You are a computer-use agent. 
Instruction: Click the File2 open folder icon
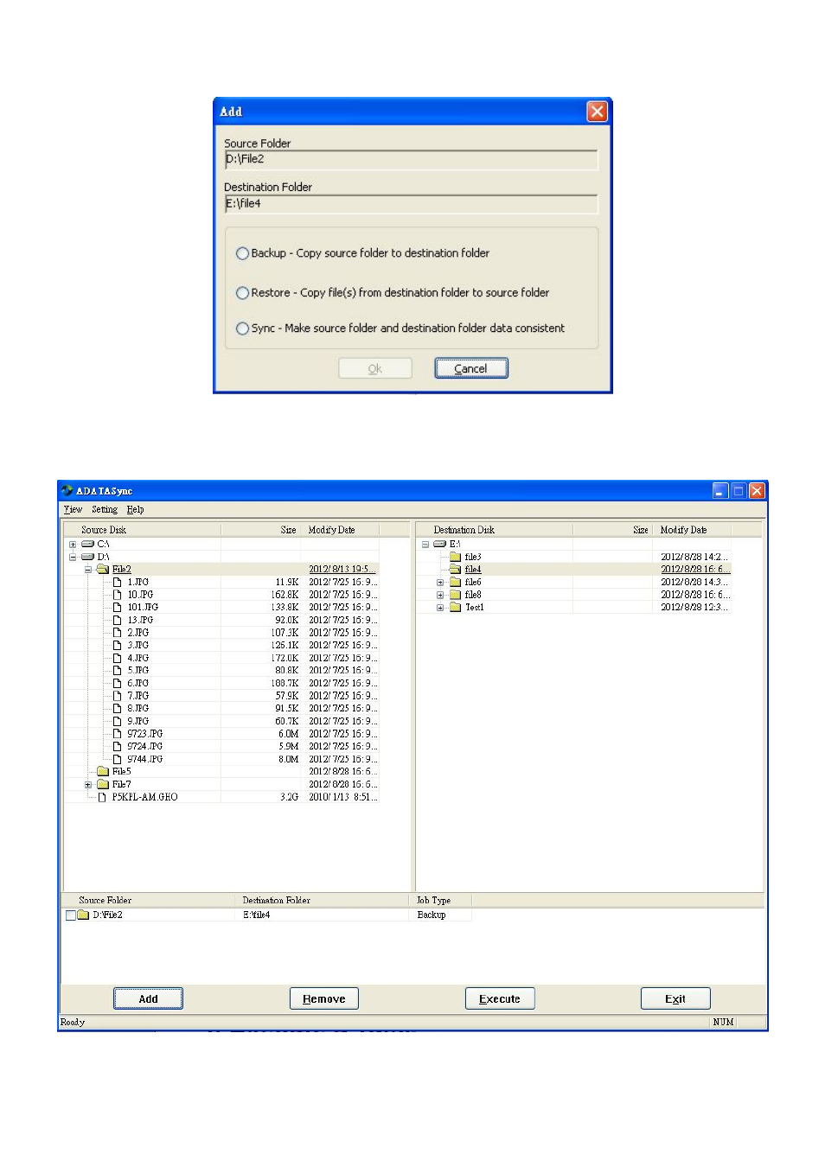[x=103, y=570]
